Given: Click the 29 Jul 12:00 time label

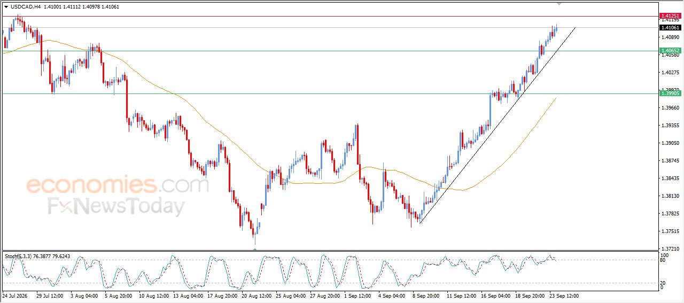Looking at the screenshot, I should click(50, 296).
